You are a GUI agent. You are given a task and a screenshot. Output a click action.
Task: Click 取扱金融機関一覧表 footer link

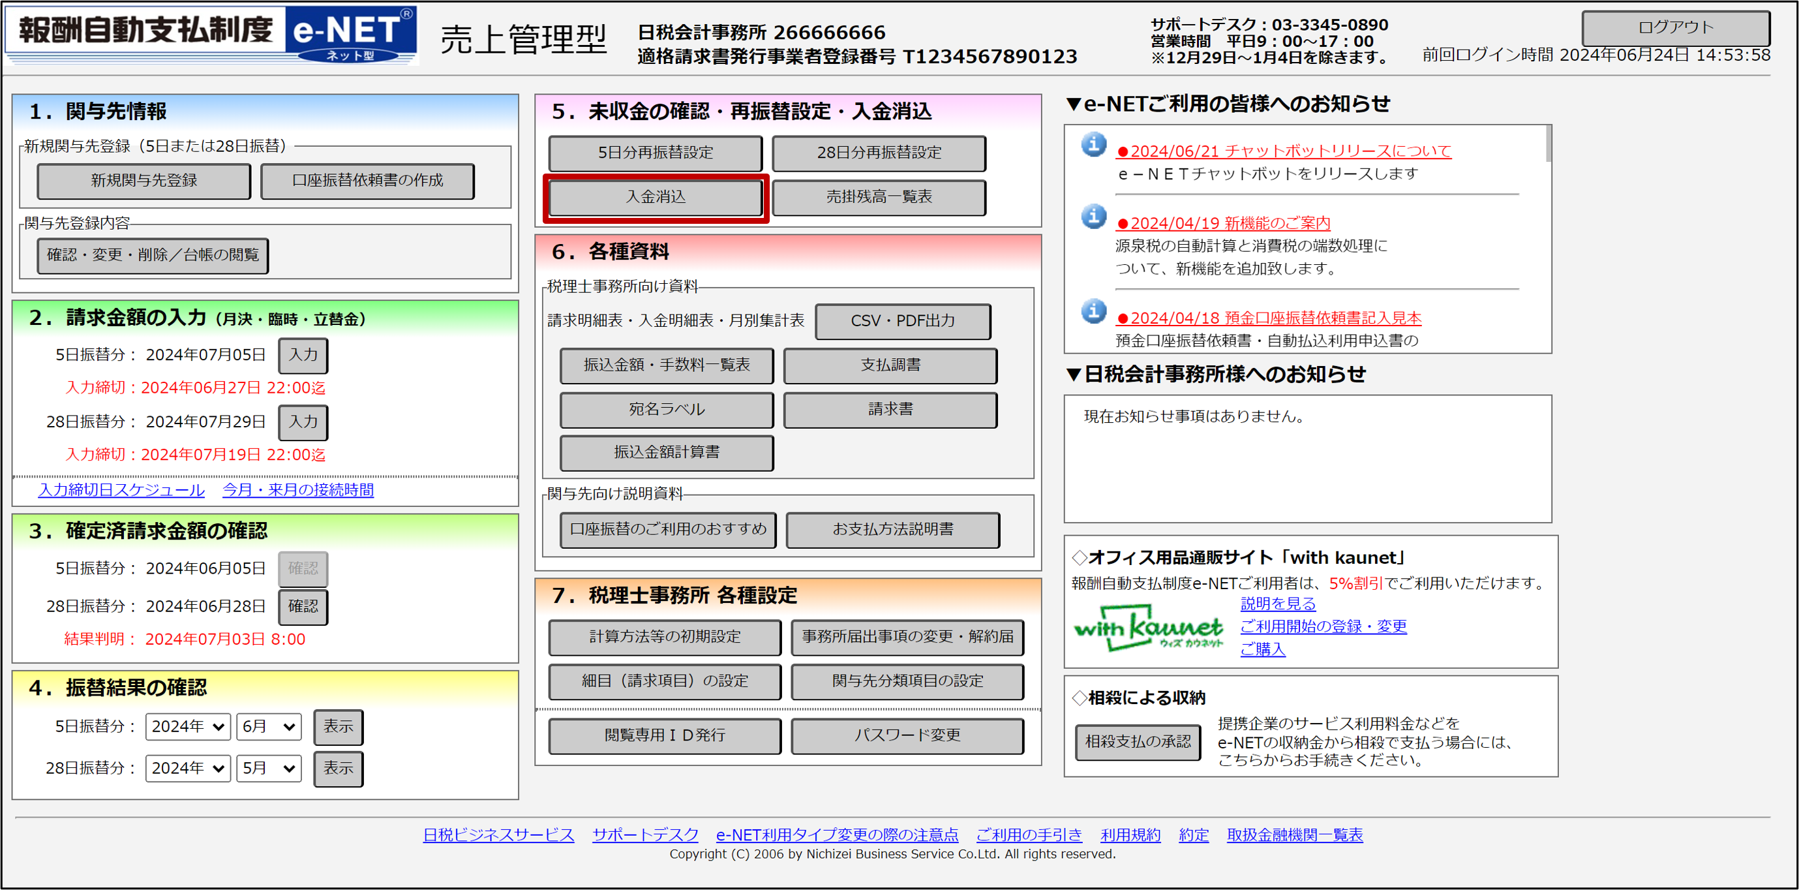coord(1294,835)
